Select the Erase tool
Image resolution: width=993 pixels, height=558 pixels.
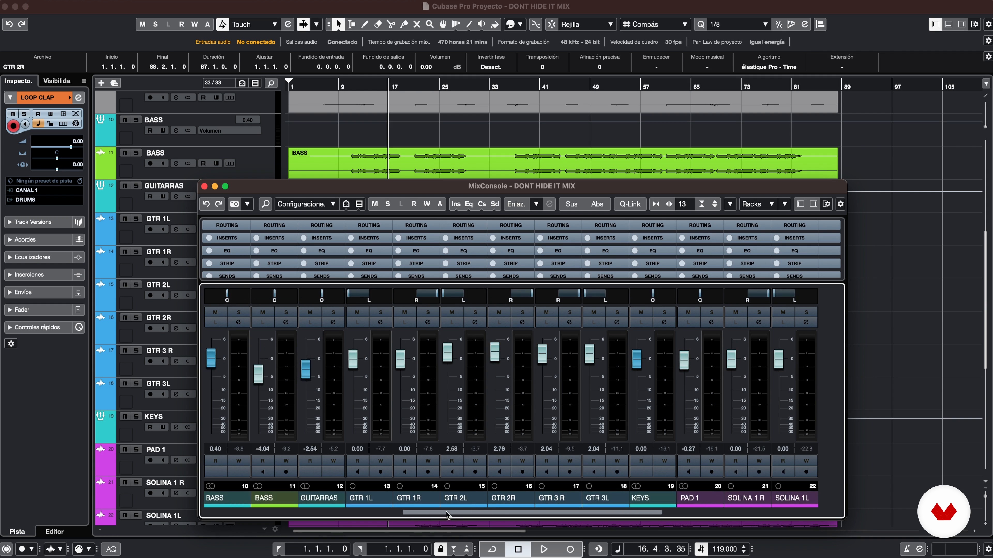378,24
